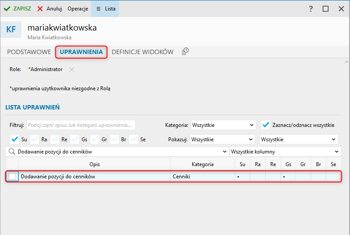Open the Kategoria dropdown

click(223, 125)
